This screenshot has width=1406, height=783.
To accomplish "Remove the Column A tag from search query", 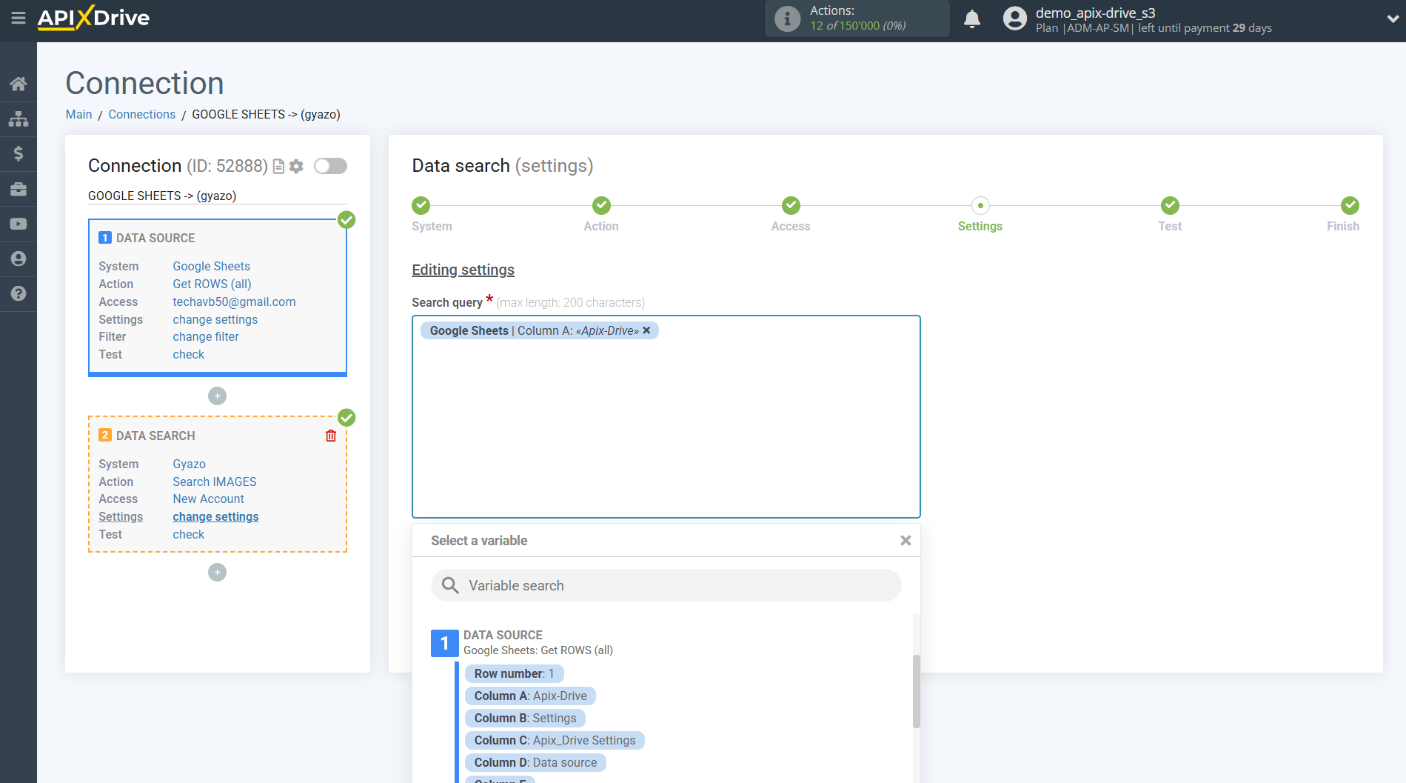I will coord(646,330).
